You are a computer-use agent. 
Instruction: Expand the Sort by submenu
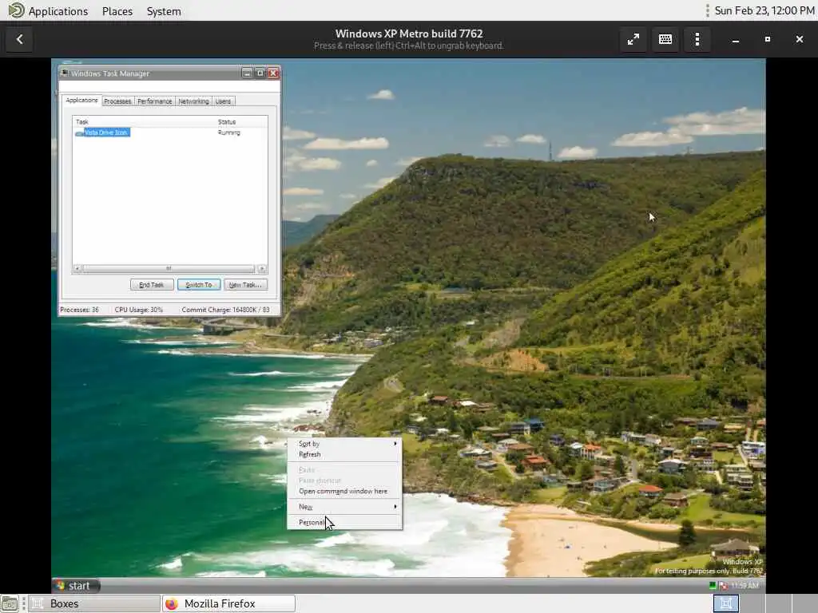click(x=345, y=444)
